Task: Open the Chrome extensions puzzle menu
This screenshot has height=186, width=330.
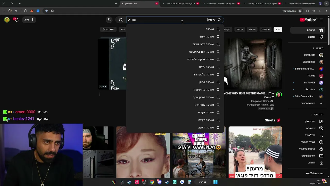Action: coord(26,11)
